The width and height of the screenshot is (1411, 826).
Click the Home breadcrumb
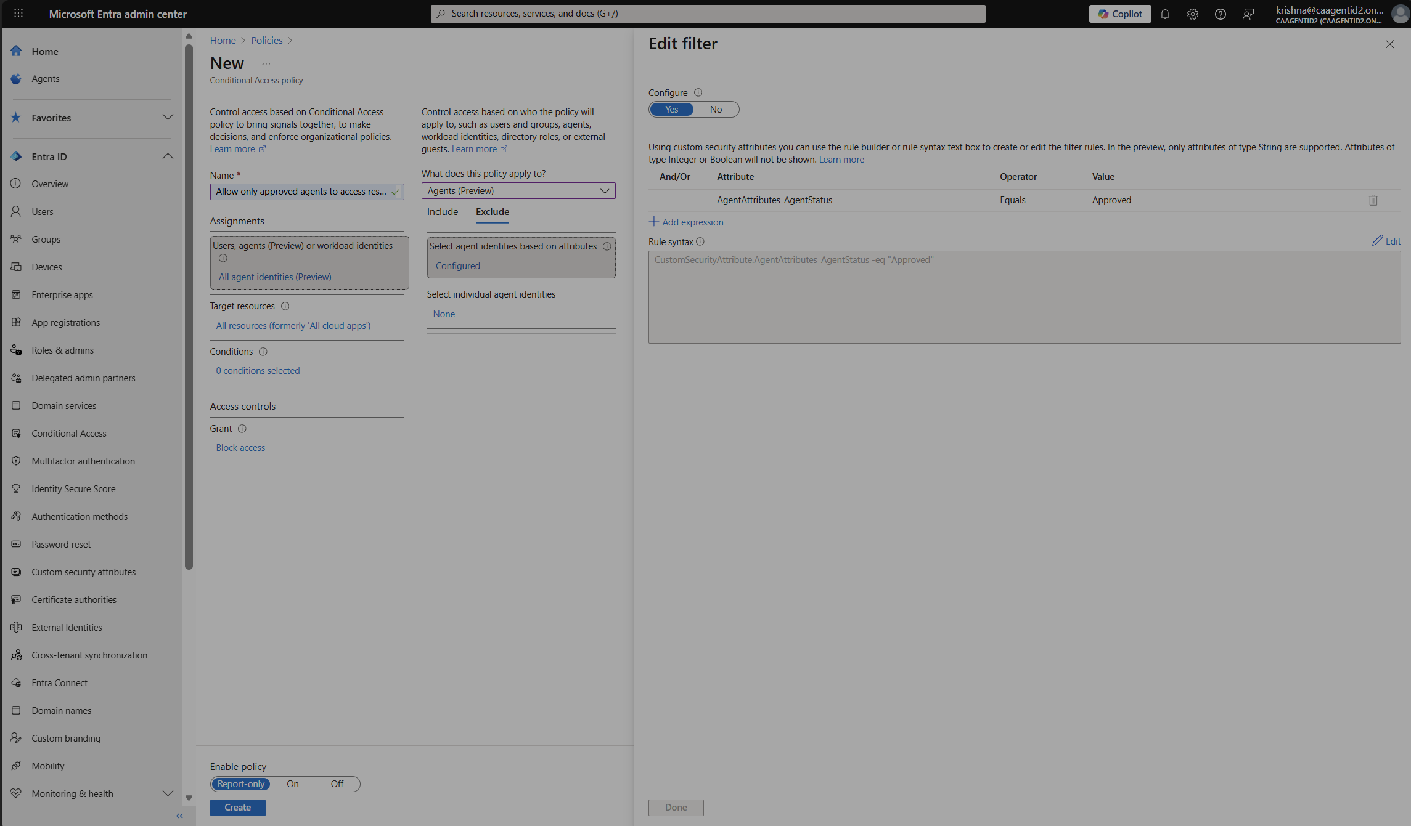pos(223,41)
